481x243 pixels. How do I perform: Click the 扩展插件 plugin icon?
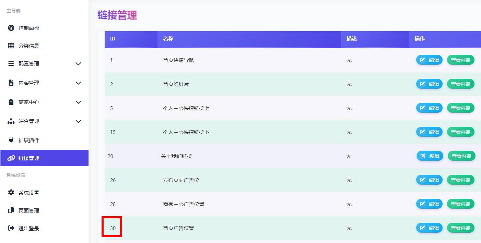click(x=11, y=140)
